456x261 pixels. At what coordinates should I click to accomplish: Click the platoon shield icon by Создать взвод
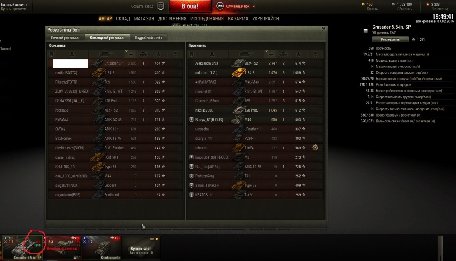coord(160,6)
